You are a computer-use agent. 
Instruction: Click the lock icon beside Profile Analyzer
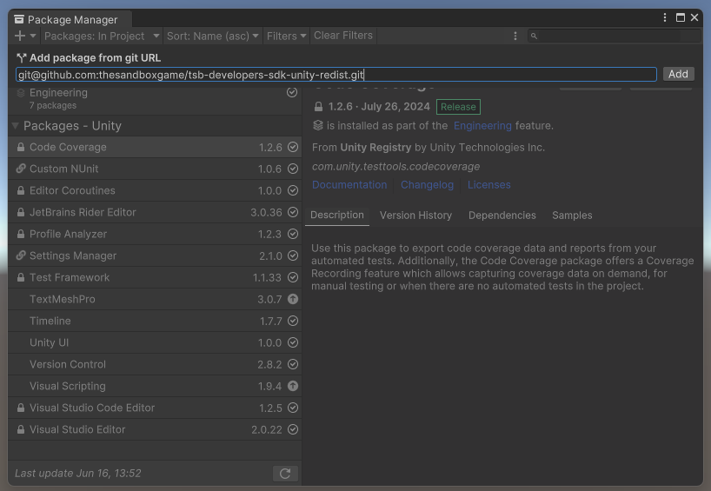[20, 235]
